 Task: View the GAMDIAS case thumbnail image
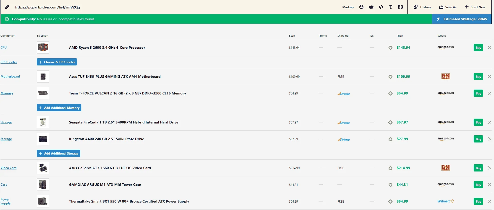pyautogui.click(x=43, y=185)
